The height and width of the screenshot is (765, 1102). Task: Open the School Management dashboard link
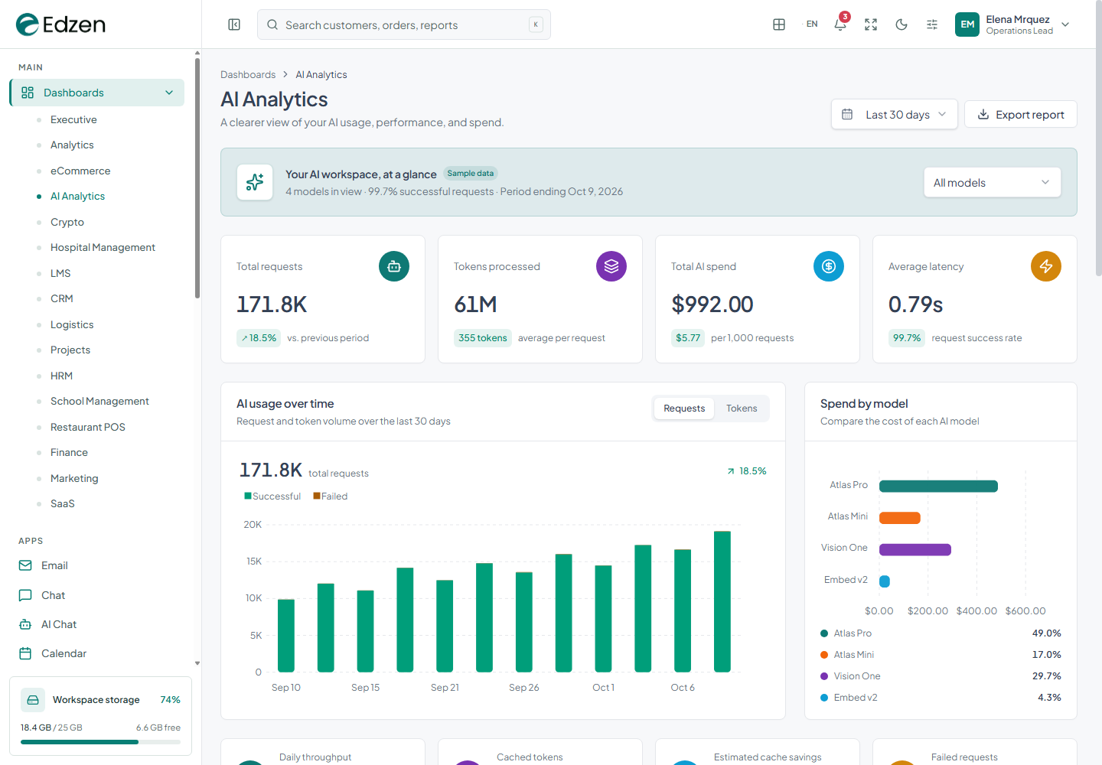coord(99,401)
